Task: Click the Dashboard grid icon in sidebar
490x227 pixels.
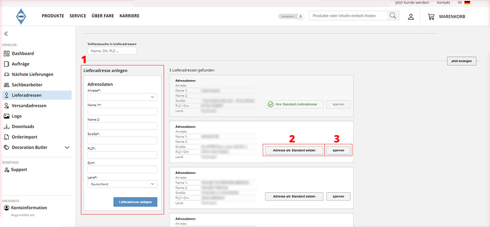Action: 7,54
